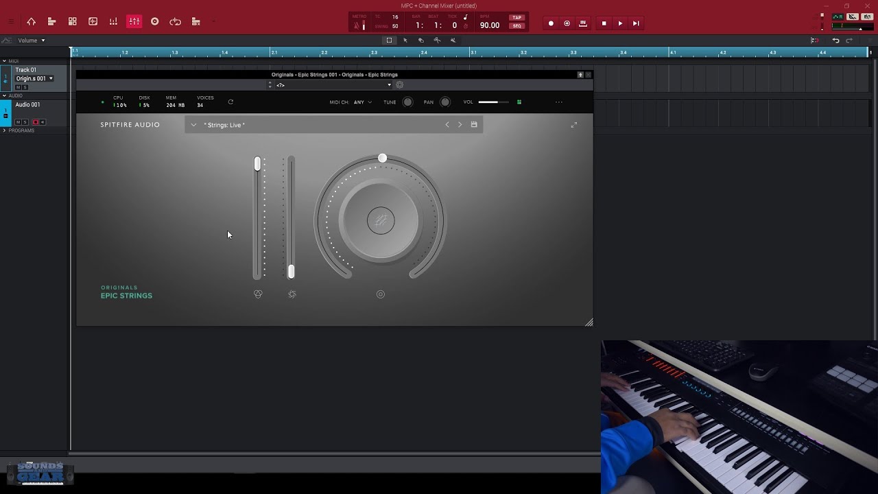Start recording with the Record button
The width and height of the screenshot is (878, 494).
(551, 23)
